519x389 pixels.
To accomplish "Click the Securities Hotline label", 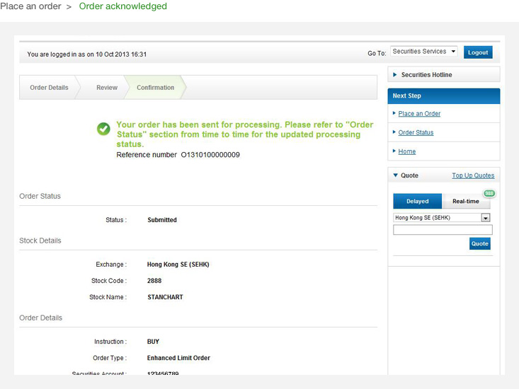I will (426, 75).
